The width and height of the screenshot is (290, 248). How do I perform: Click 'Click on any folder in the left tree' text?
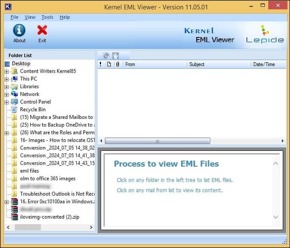[175, 180]
